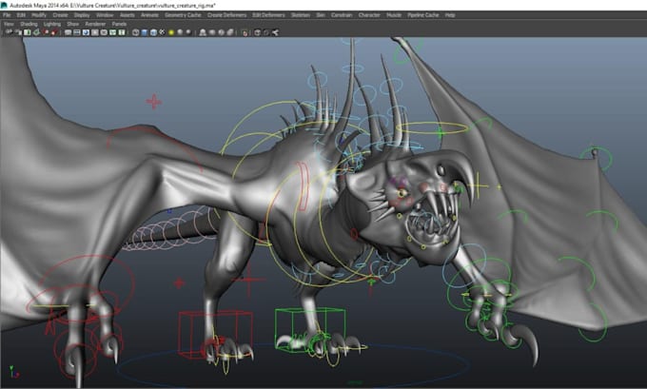Toggle the yellow Use All Lights icon

[x=171, y=32]
